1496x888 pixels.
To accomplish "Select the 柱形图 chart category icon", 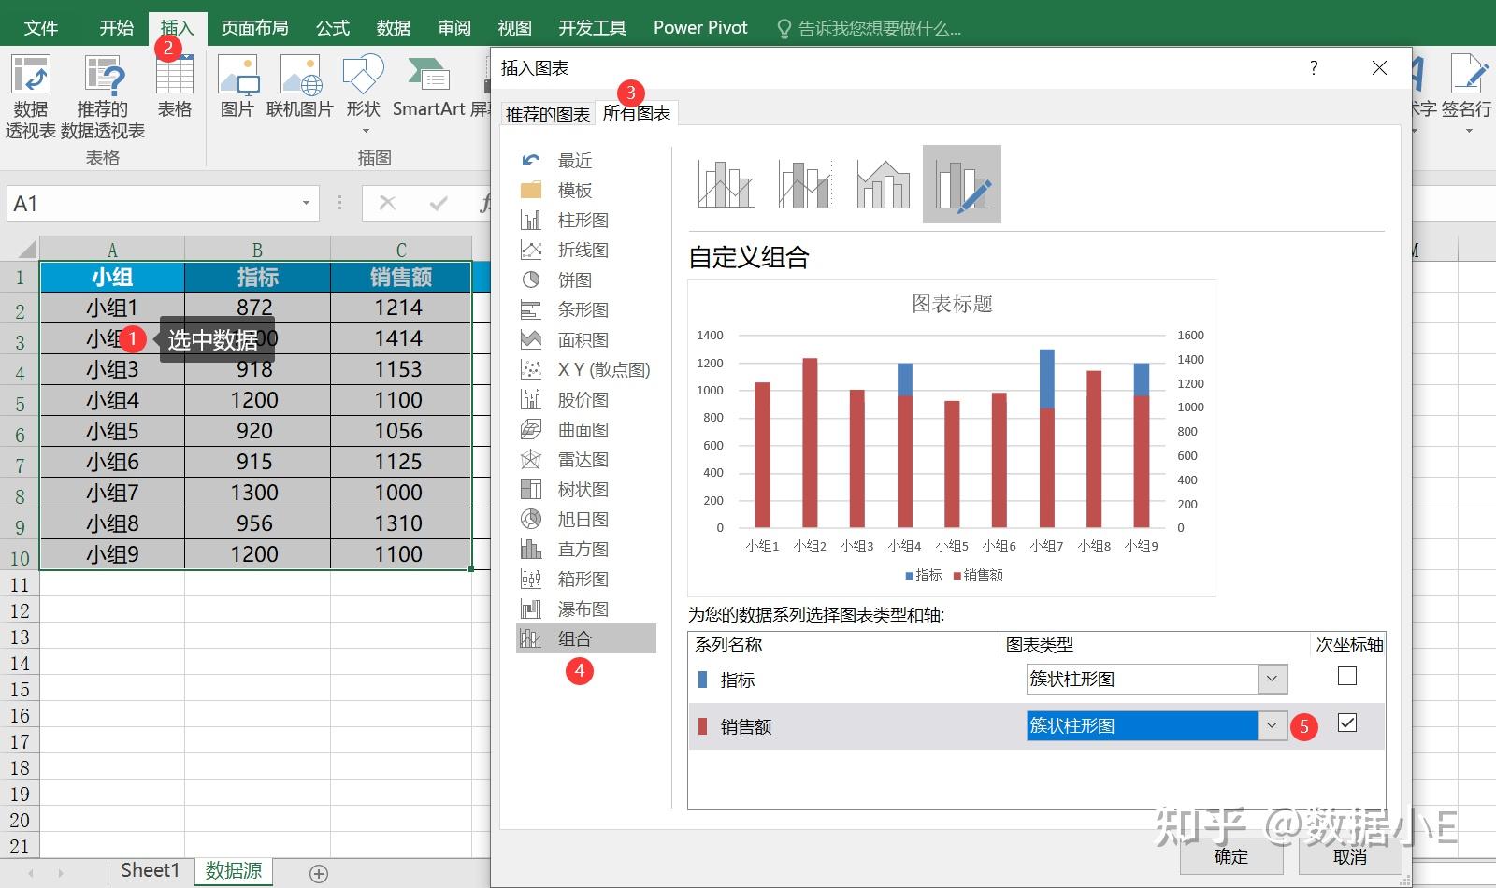I will click(x=582, y=219).
